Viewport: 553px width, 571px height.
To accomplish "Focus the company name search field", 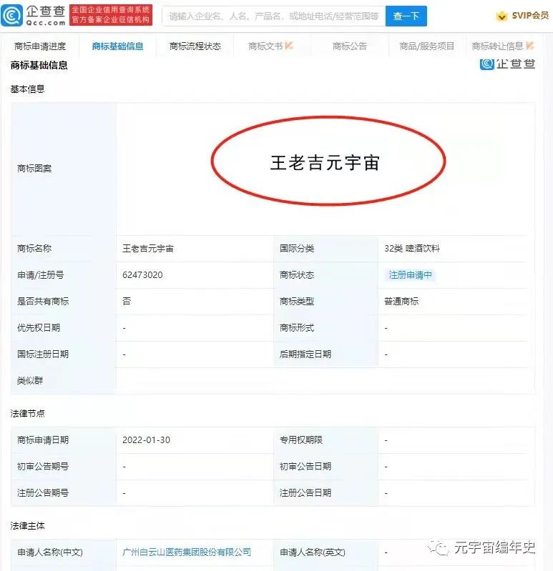I will tap(274, 16).
